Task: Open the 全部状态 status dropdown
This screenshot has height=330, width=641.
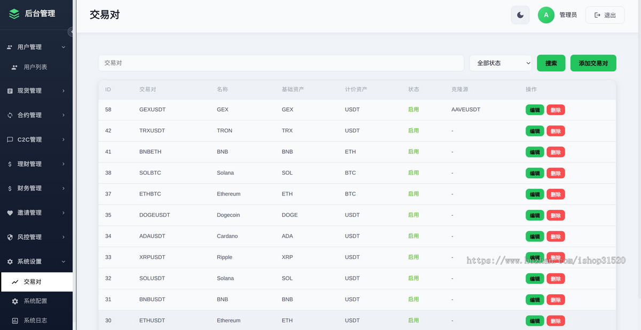Action: tap(501, 63)
